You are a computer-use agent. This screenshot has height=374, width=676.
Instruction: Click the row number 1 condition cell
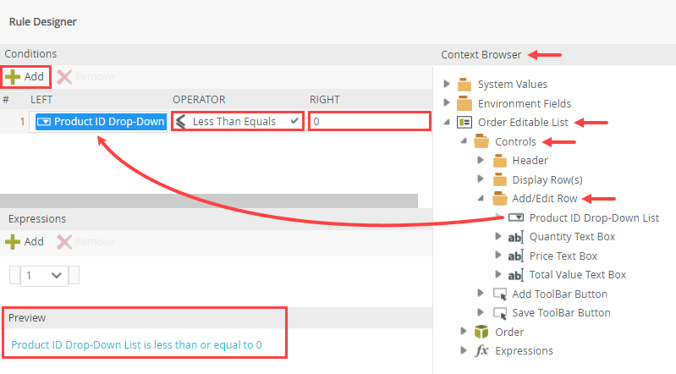[x=22, y=122]
